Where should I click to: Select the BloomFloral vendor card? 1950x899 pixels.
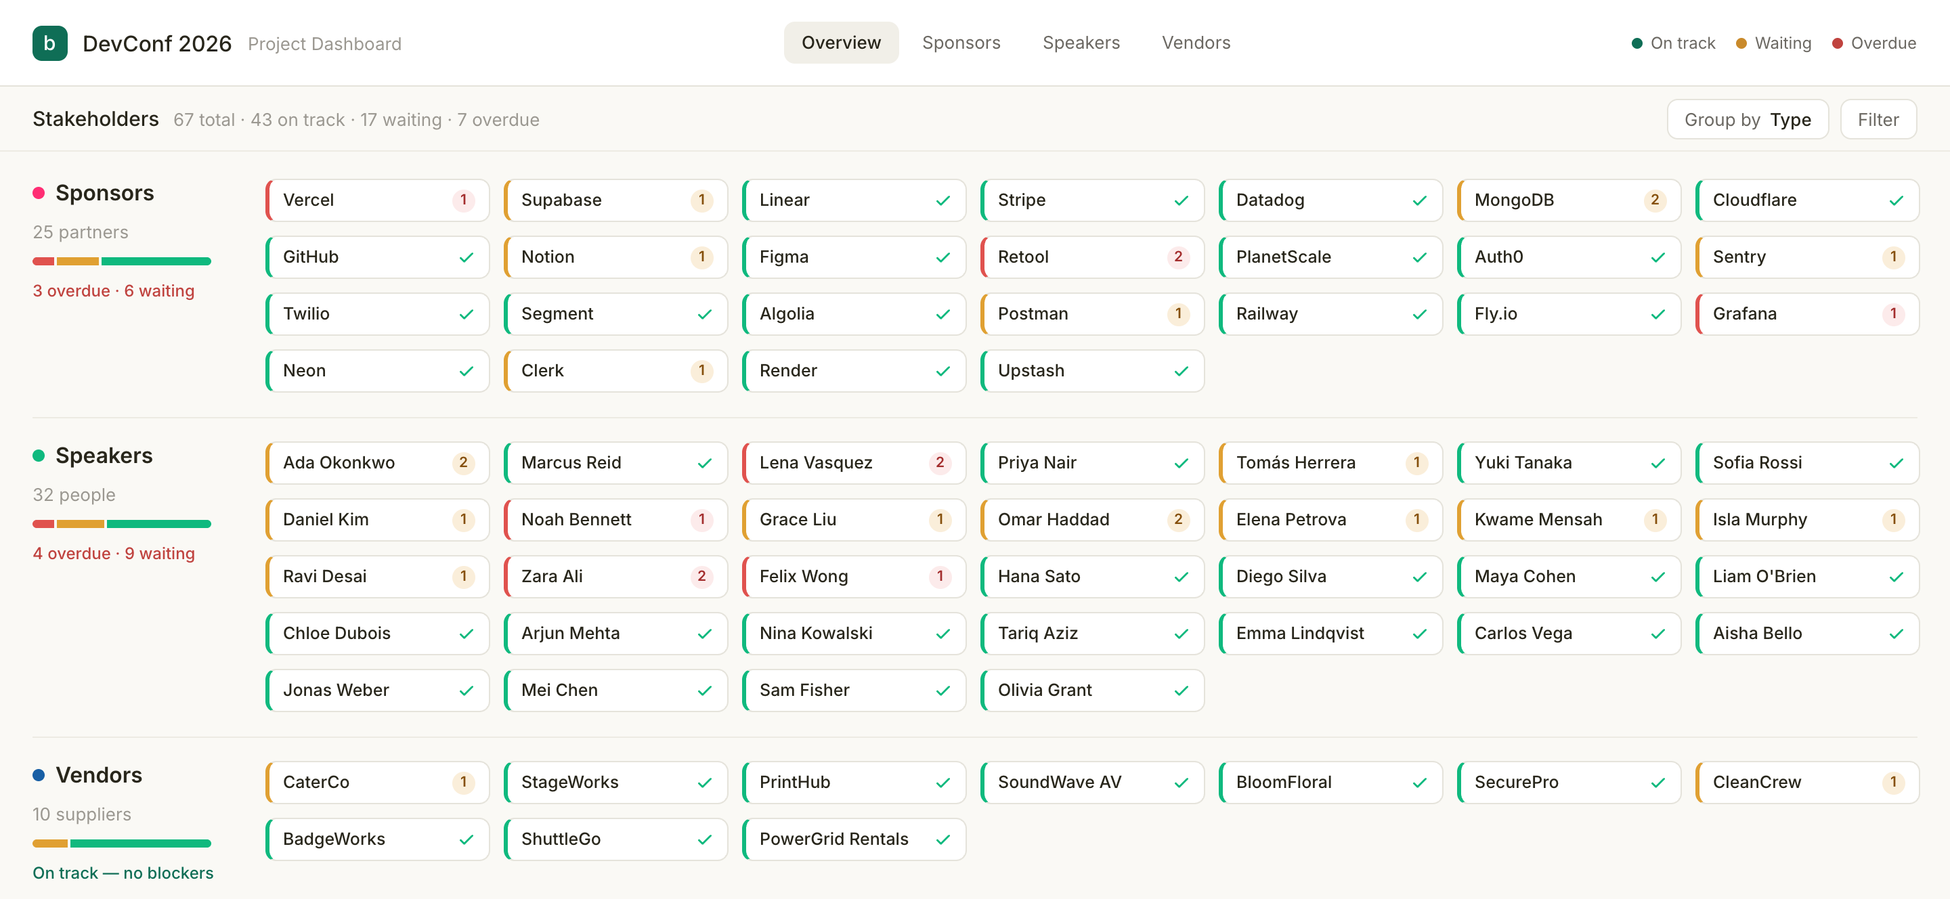click(1330, 783)
